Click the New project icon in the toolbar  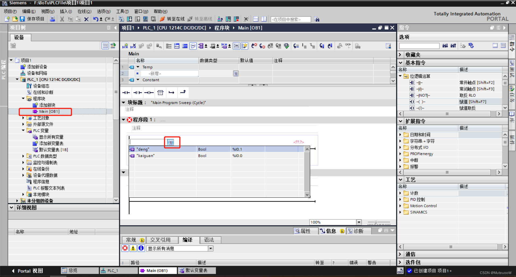click(x=7, y=19)
